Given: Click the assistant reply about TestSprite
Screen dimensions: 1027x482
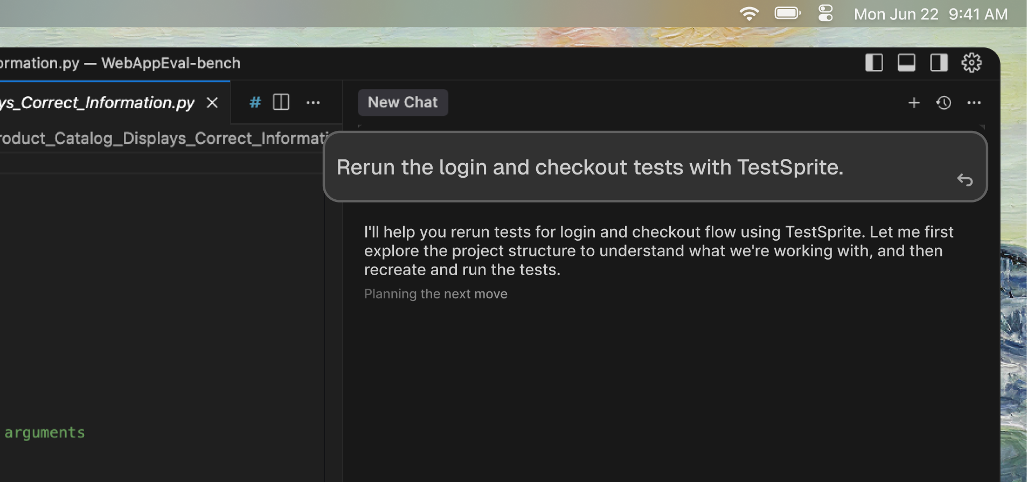Looking at the screenshot, I should [658, 251].
